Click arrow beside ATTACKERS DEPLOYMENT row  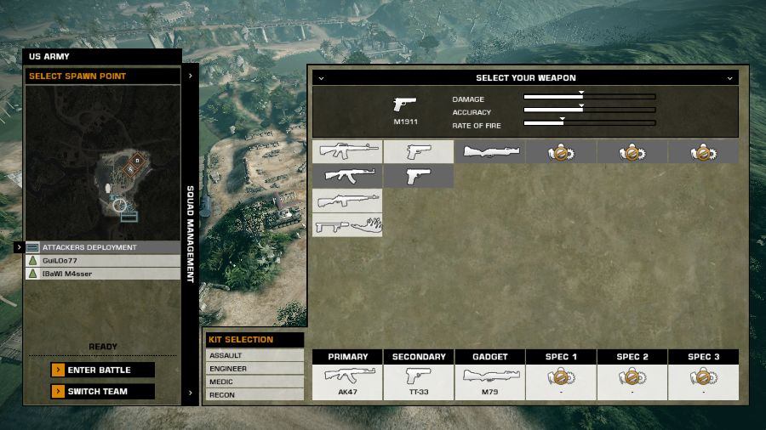[x=19, y=247]
